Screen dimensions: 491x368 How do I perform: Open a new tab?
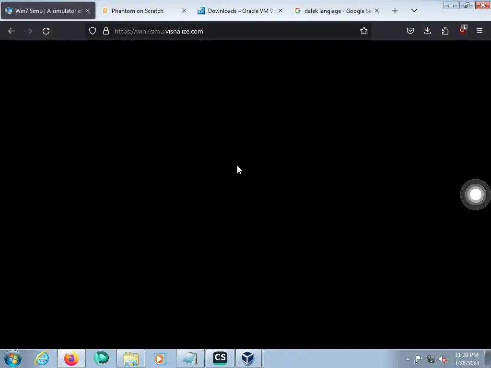coord(395,11)
